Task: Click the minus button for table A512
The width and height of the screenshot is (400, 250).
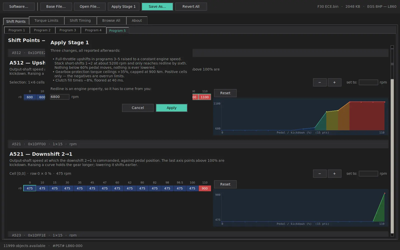Action: (320, 82)
